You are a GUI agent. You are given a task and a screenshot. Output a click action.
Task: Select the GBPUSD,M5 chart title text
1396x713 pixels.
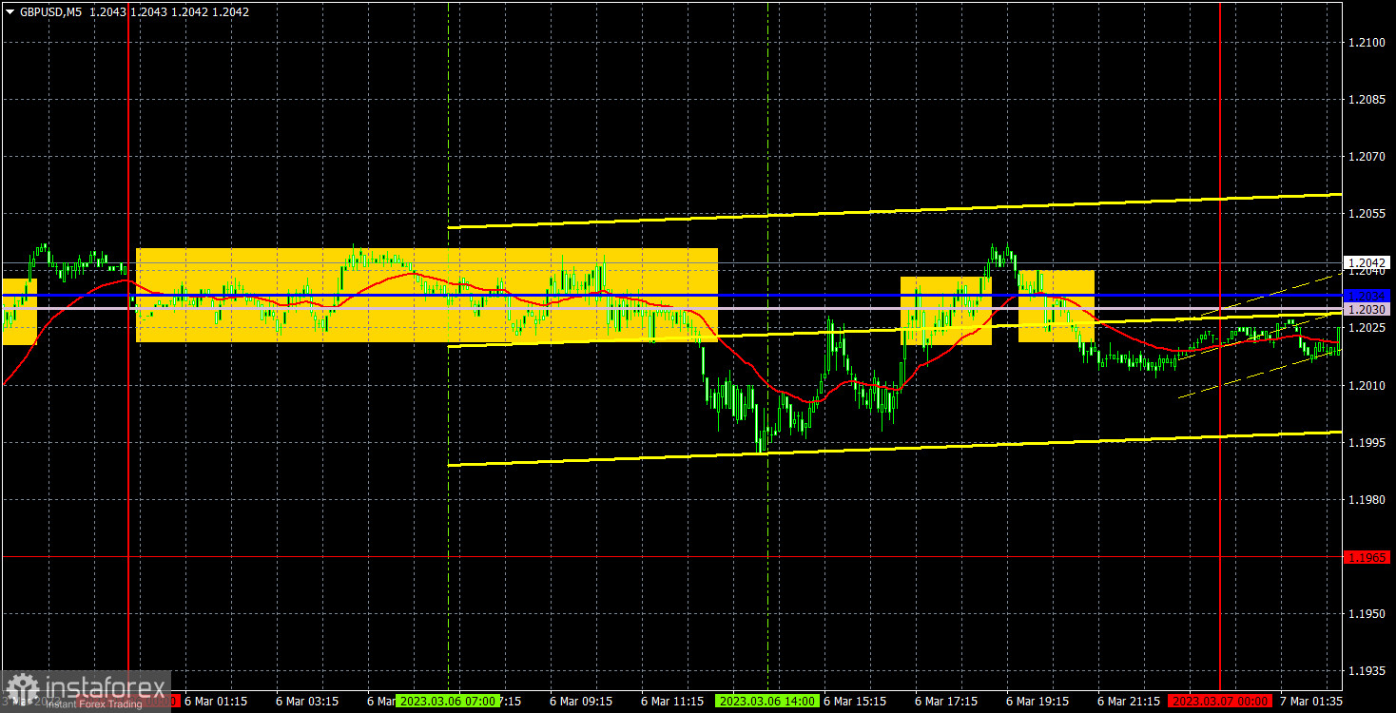(x=50, y=12)
